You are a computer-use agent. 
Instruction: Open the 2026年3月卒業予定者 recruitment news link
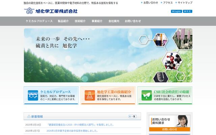[72, 131]
